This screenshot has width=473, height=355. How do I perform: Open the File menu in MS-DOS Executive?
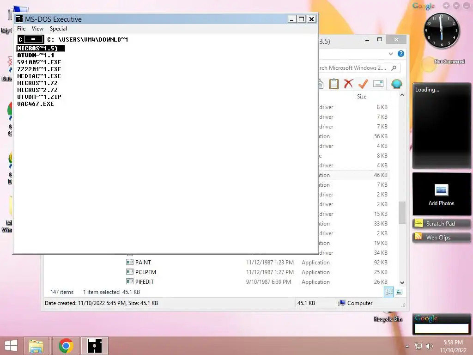21,29
